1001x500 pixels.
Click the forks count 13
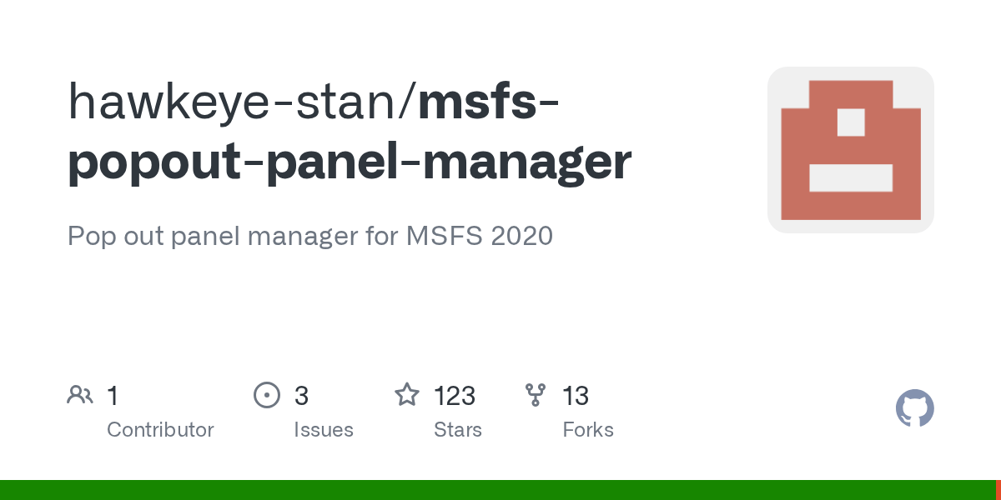coord(576,395)
